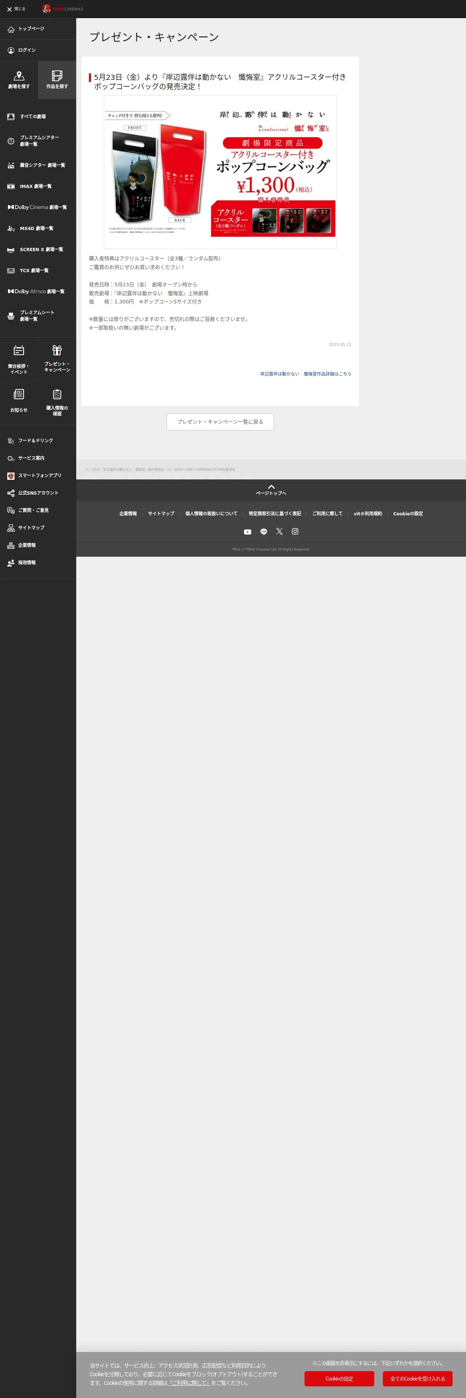Open the LINE icon in footer
This screenshot has height=1398, width=466.
263,532
